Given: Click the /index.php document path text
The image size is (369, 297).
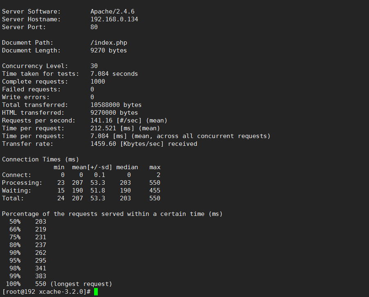Looking at the screenshot, I should coord(109,43).
